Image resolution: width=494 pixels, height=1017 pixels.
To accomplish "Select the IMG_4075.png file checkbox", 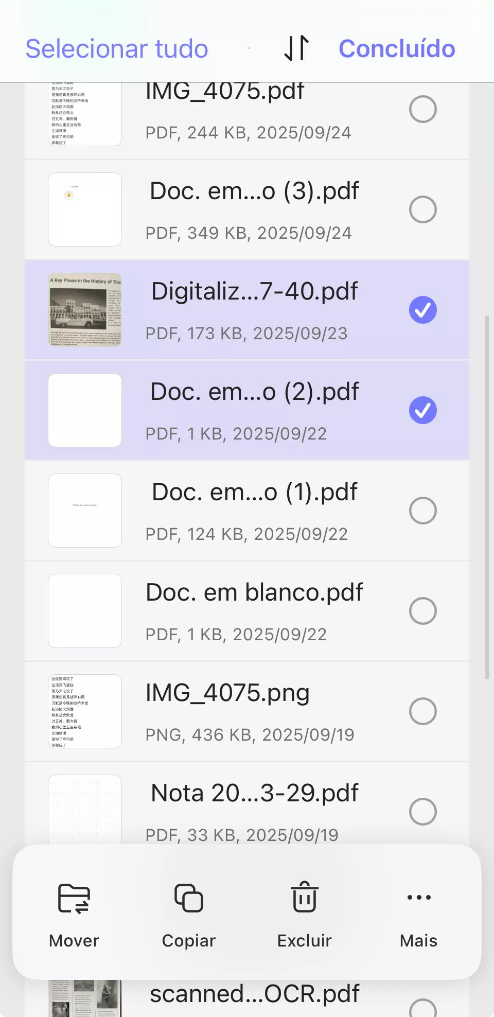I will [x=423, y=711].
